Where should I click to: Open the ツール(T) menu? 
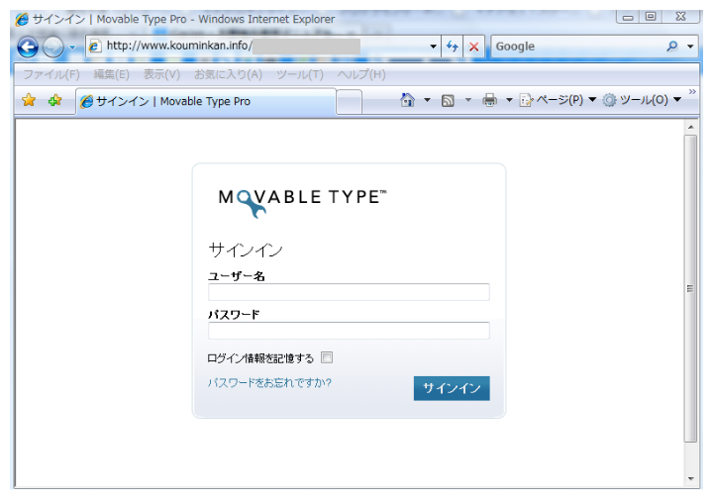click(x=300, y=74)
